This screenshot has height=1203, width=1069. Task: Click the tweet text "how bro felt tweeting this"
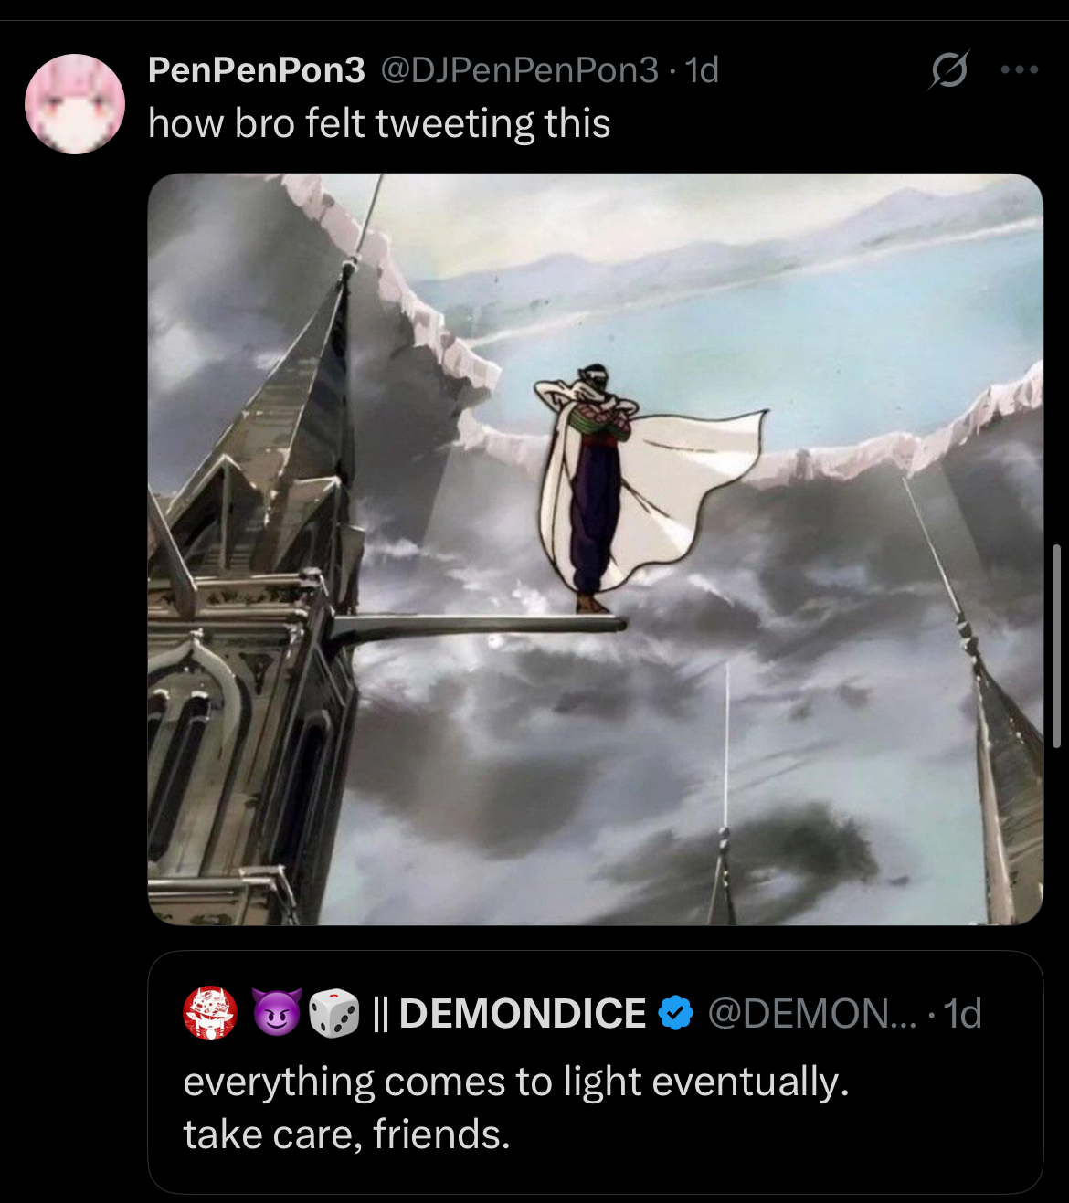point(379,123)
